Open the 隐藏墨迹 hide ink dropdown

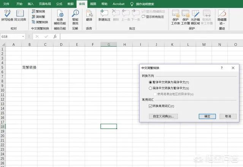pyautogui.click(x=222, y=17)
